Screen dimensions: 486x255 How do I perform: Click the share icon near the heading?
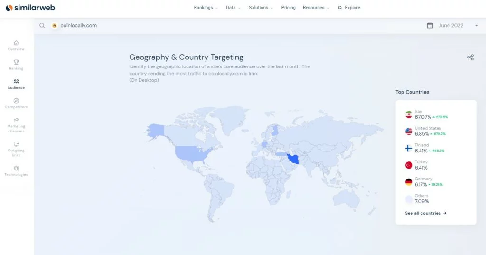pyautogui.click(x=470, y=57)
